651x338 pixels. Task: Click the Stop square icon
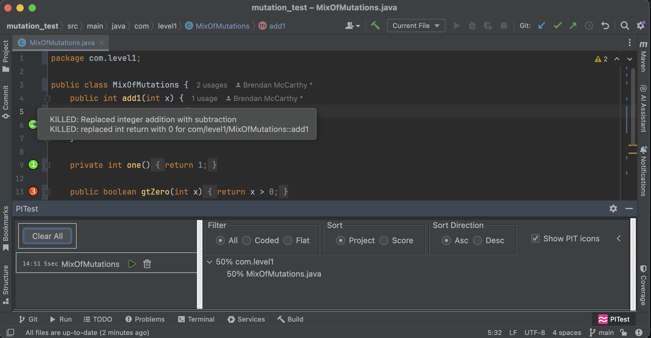504,26
